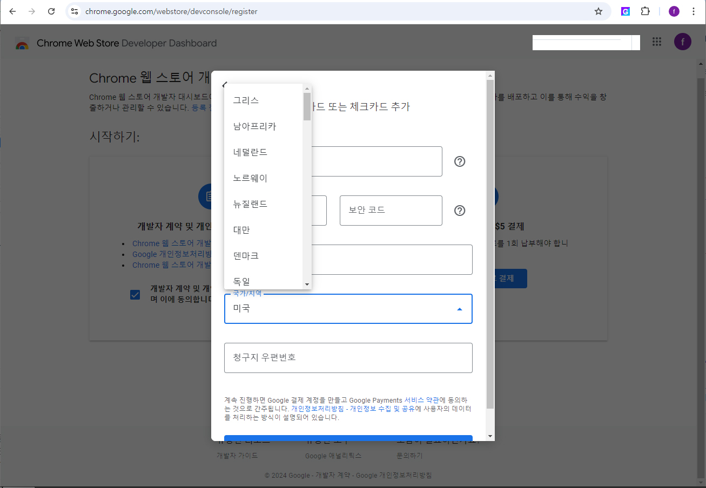Screen dimensions: 706x488
Task: Click the browser address bar URL
Action: [171, 11]
